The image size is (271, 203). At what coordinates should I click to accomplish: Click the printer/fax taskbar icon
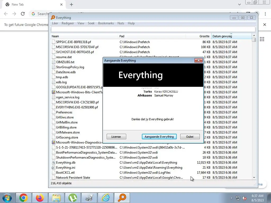click(89, 198)
